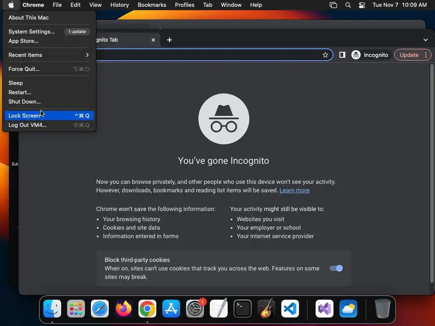Open Visual Studio Code from the Dock
This screenshot has height=326, width=435.
click(290, 309)
